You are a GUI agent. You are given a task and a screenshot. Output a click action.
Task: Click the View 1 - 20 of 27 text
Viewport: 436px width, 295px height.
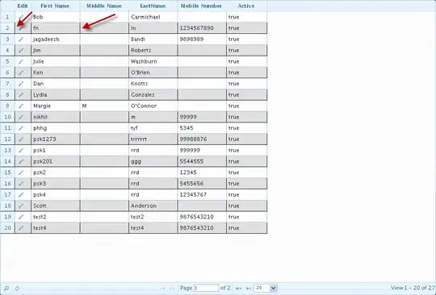click(413, 288)
